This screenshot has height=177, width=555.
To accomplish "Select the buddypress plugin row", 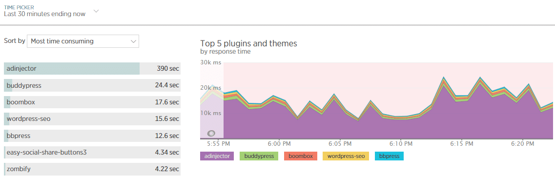I will point(92,85).
